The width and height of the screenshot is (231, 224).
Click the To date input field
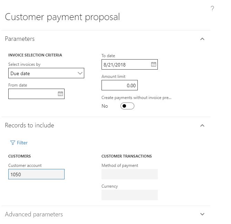pos(126,64)
